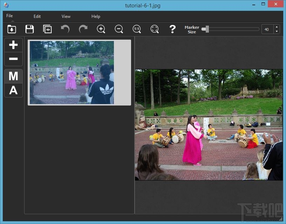286x224 pixels.
Task: Open an image file using the toolbar icon
Action: (x=12, y=29)
